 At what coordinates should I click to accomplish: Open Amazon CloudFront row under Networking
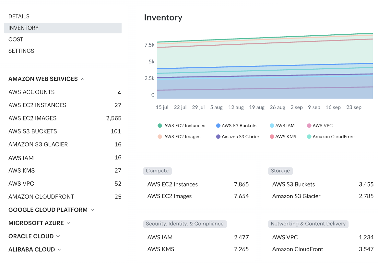(x=323, y=249)
